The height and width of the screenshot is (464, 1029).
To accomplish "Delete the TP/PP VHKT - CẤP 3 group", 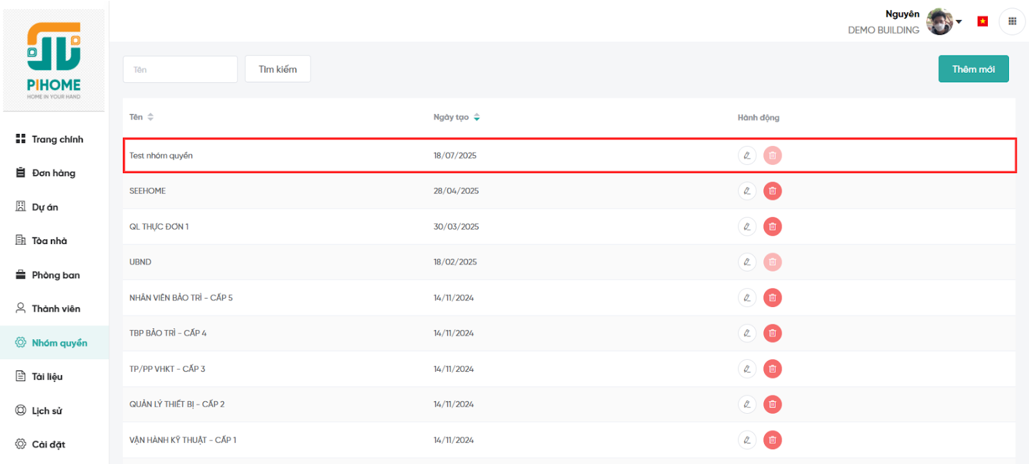I will 772,369.
